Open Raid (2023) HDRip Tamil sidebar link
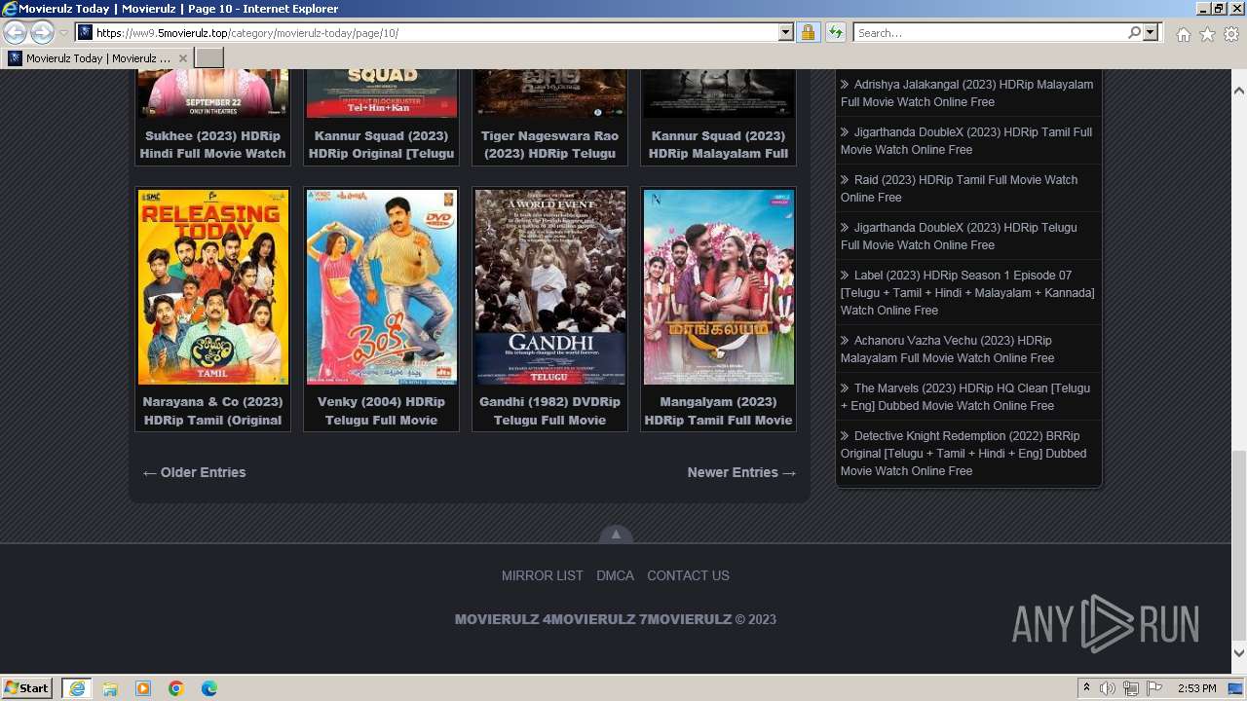1247x701 pixels. (959, 188)
